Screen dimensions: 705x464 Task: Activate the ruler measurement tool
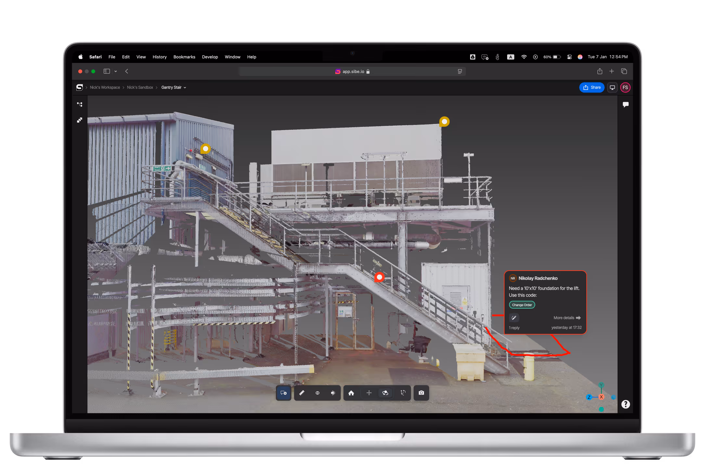(301, 393)
